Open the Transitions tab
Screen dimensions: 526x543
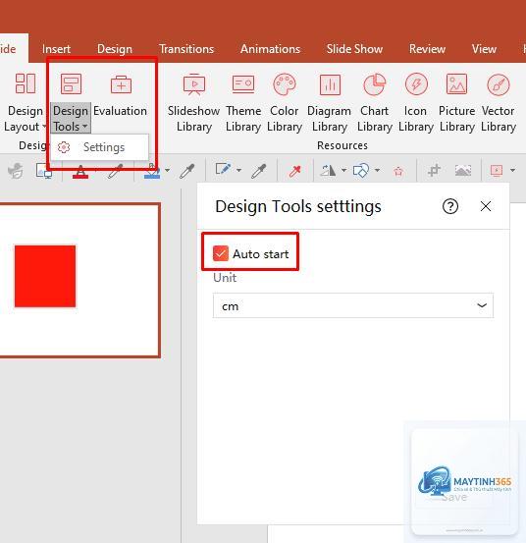(x=186, y=49)
